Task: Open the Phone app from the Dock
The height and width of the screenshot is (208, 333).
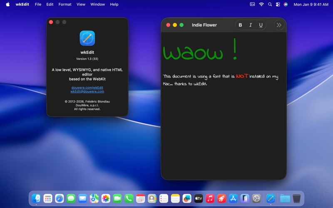Action: (129, 199)
